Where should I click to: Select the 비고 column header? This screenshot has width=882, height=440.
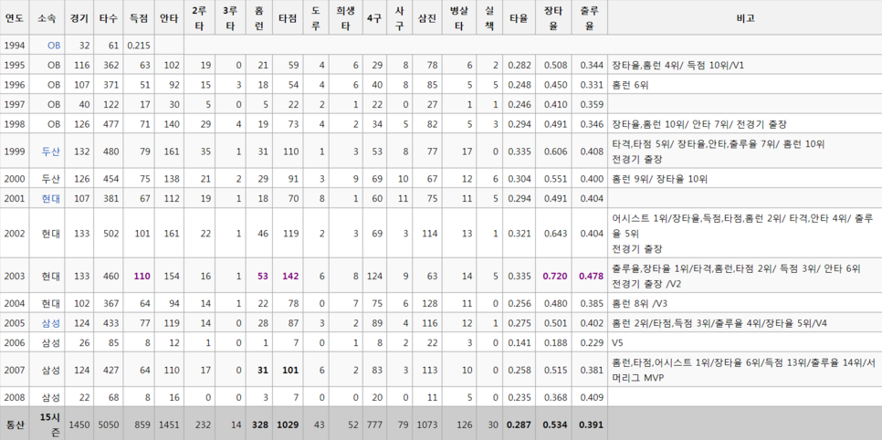[x=745, y=18]
